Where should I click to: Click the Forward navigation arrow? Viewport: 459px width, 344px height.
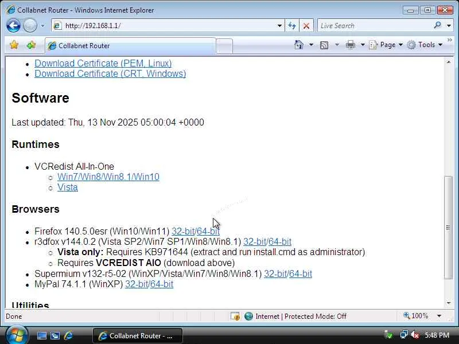pos(30,25)
